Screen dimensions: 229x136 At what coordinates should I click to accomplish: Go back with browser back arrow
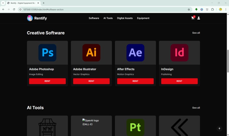pyautogui.click(x=3, y=9)
